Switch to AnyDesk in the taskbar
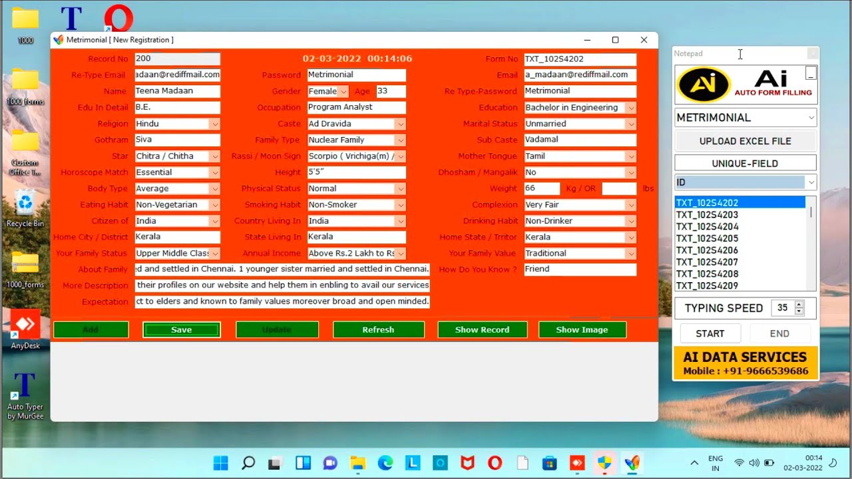 [x=577, y=462]
